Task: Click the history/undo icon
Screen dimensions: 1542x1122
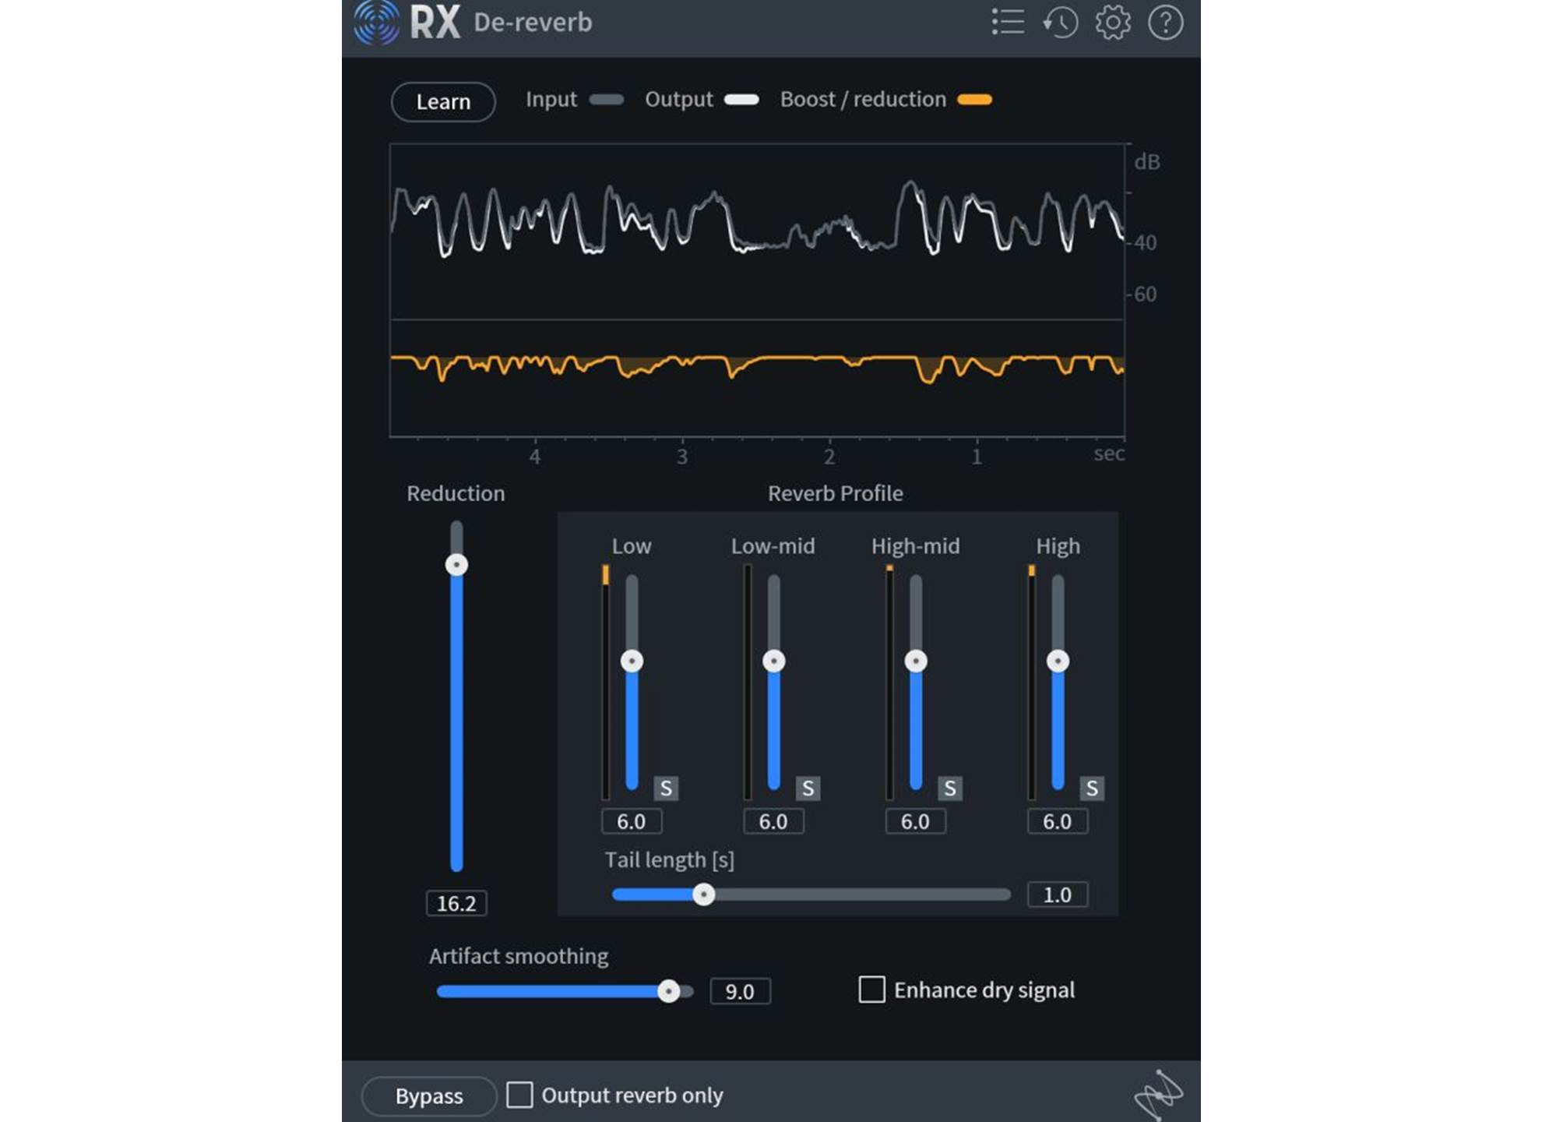Action: pyautogui.click(x=1061, y=22)
